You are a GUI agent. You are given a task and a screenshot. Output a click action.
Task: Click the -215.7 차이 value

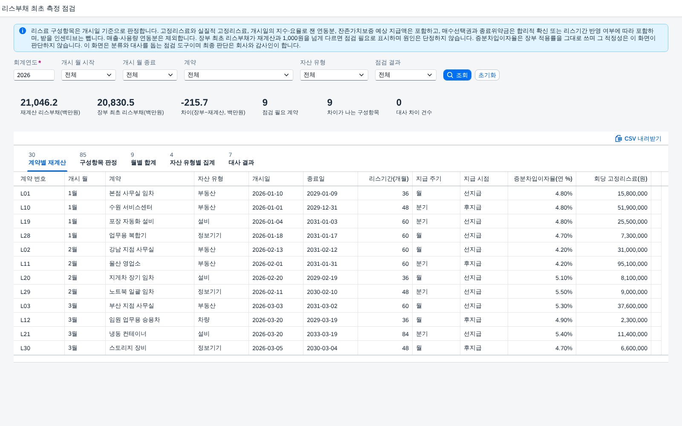coord(194,103)
